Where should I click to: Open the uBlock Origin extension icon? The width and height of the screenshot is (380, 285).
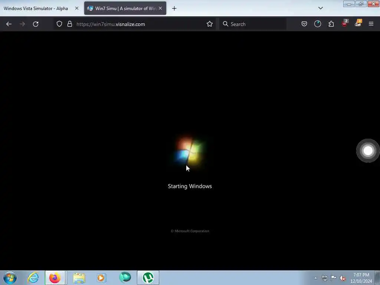tap(344, 23)
